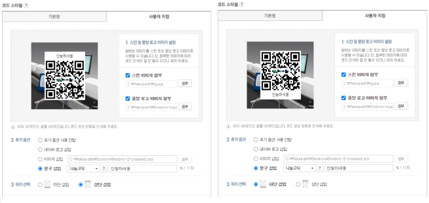Viewport: 429px width, 203px height.
Task: Click '5 / 11자' character count, left panel
Action: 188,168
